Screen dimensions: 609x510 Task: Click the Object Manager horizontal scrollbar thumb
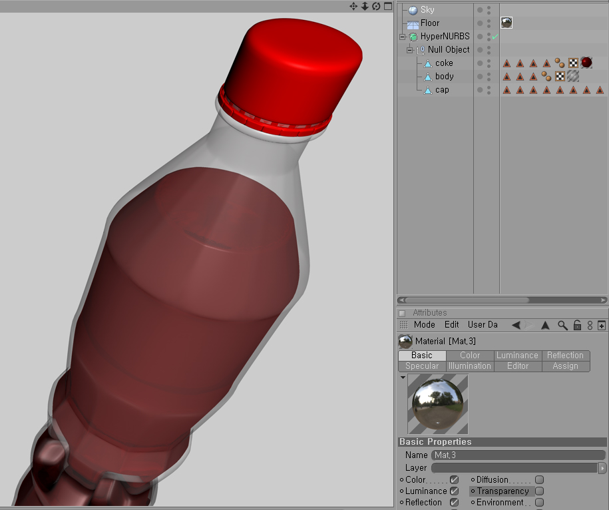(467, 300)
